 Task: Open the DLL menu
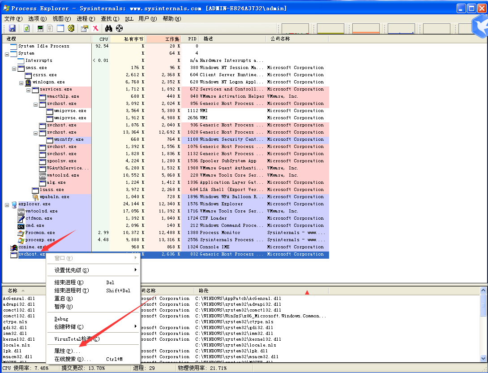[x=129, y=19]
